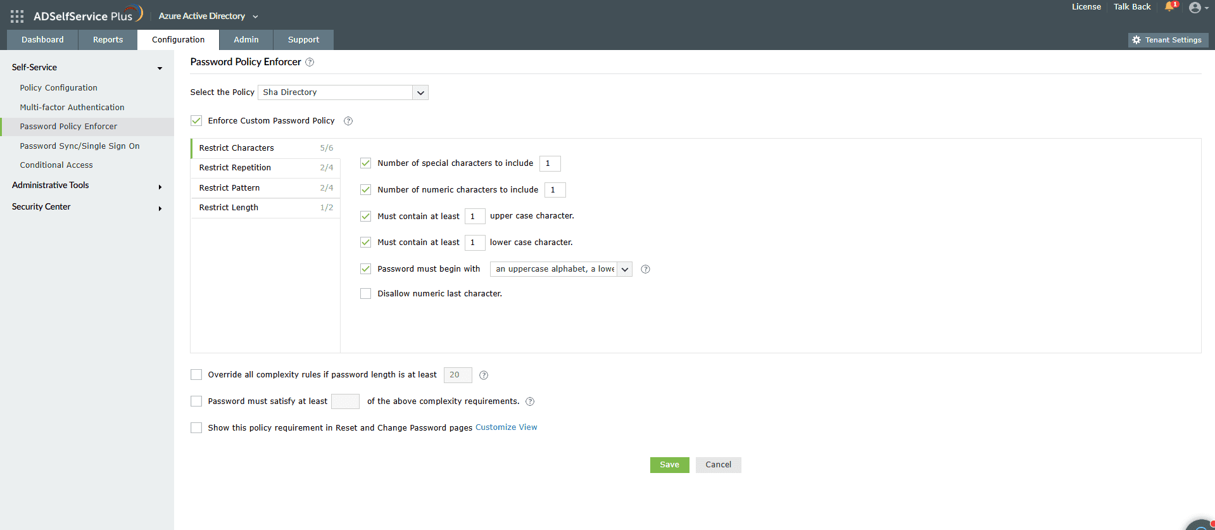Select the Configuration tab
This screenshot has height=530, width=1215.
(x=179, y=39)
